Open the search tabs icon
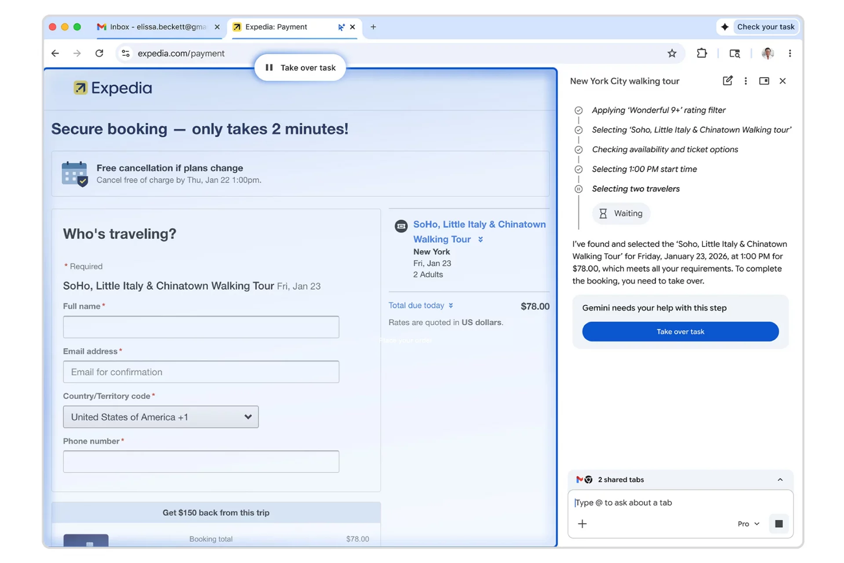Screen dimensions: 844x563 click(x=735, y=53)
